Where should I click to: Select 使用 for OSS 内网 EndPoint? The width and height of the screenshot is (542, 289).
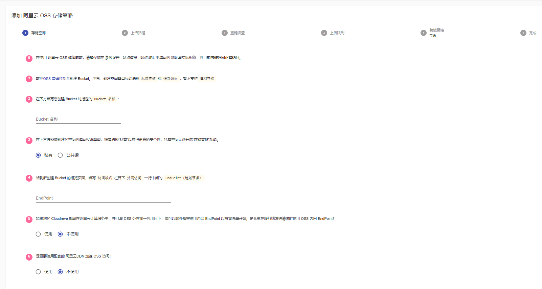tap(38, 234)
